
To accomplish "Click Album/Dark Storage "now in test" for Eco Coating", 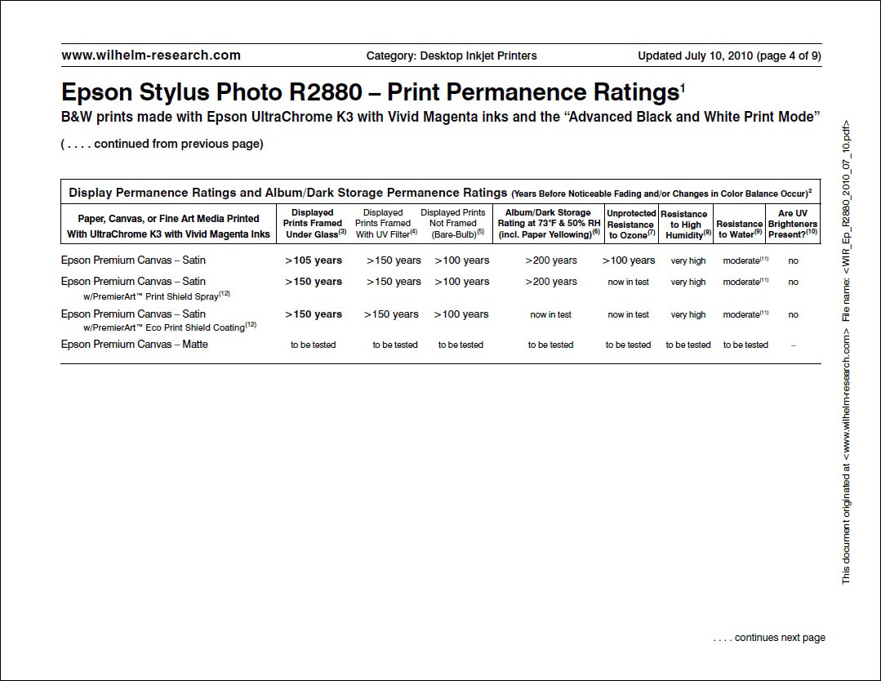I will point(550,314).
